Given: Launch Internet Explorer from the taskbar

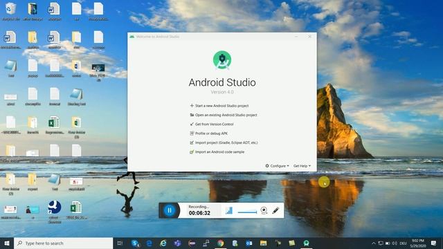Looking at the screenshot, I should tap(163, 243).
